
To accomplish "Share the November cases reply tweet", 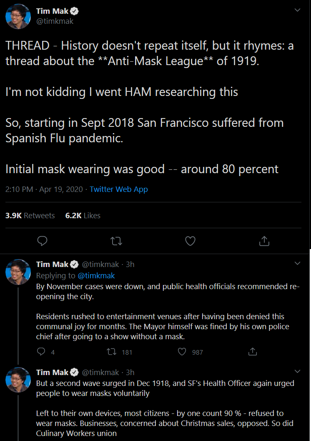I will [x=252, y=352].
